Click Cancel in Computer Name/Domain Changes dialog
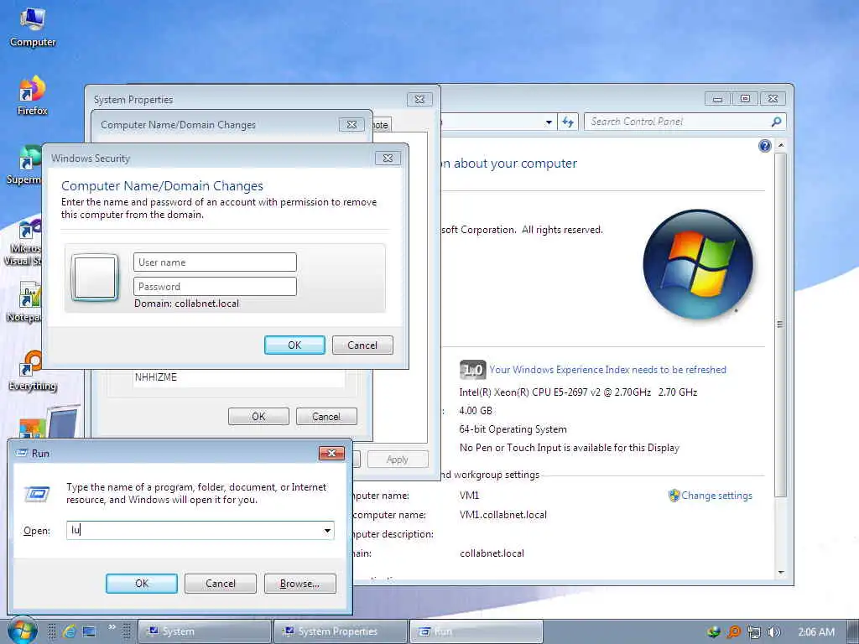This screenshot has width=859, height=644. 326,416
